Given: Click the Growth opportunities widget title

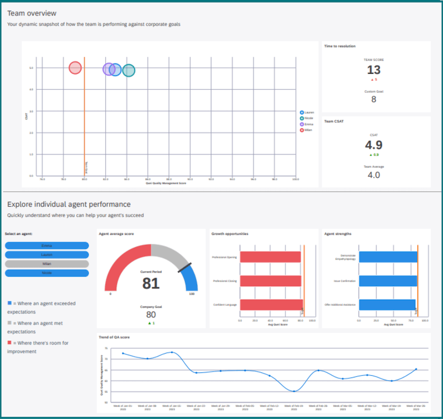Looking at the screenshot, I should 230,234.
